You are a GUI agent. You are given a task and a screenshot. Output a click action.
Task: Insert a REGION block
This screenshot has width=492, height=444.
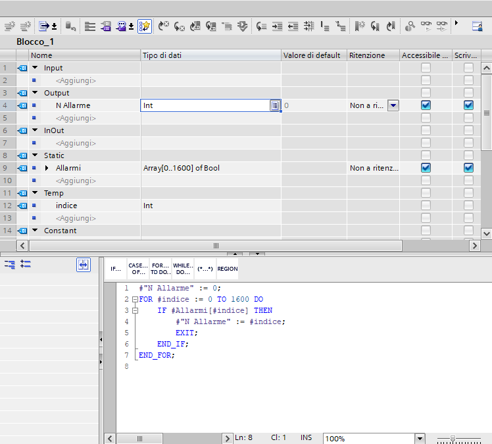coord(227,269)
